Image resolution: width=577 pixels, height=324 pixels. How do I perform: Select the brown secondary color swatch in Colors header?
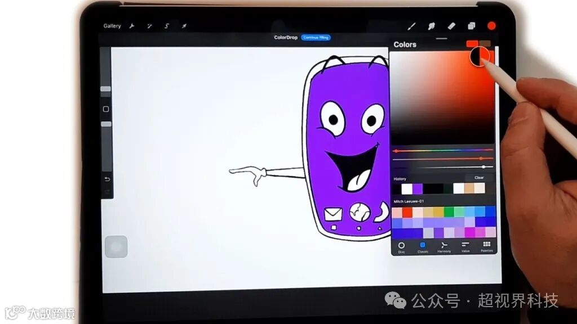point(485,44)
